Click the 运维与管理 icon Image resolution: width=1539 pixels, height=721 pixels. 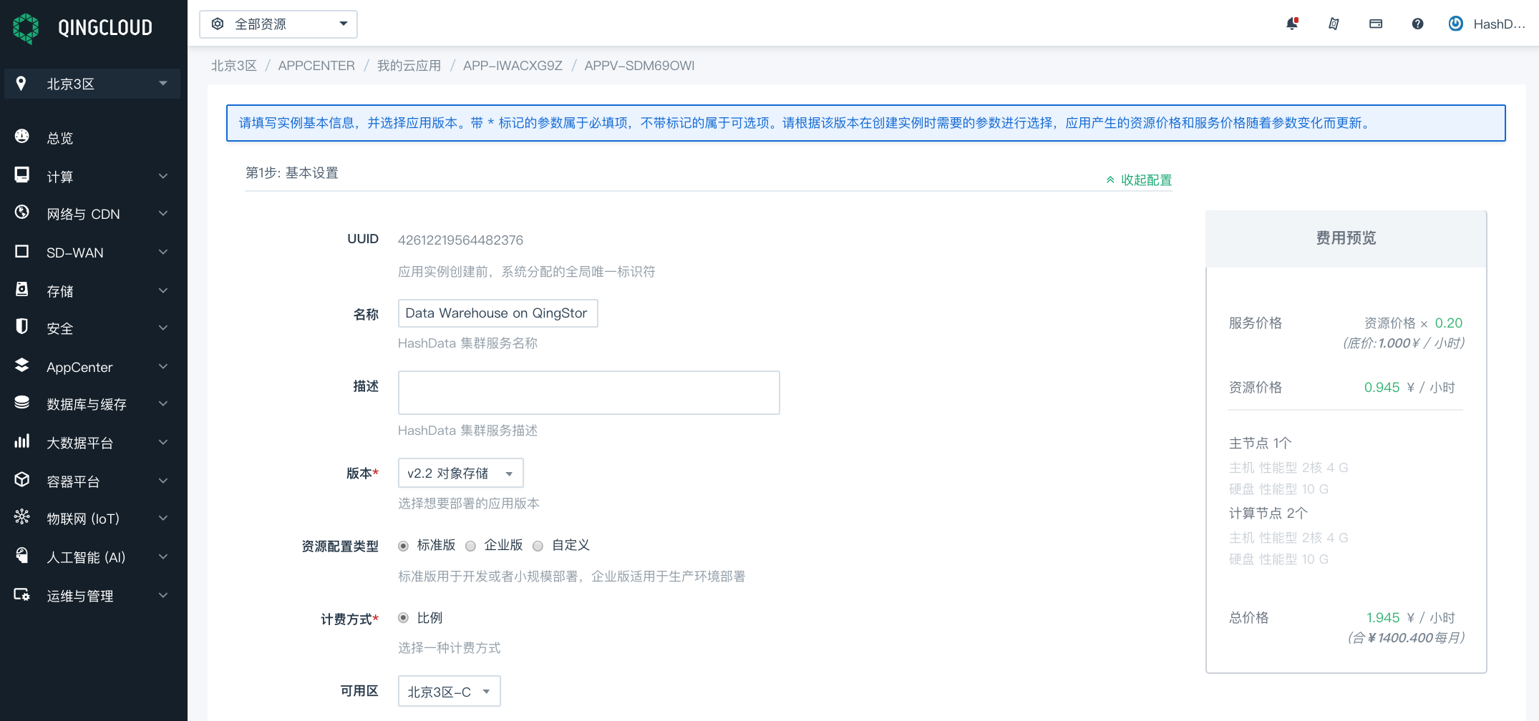pyautogui.click(x=22, y=594)
